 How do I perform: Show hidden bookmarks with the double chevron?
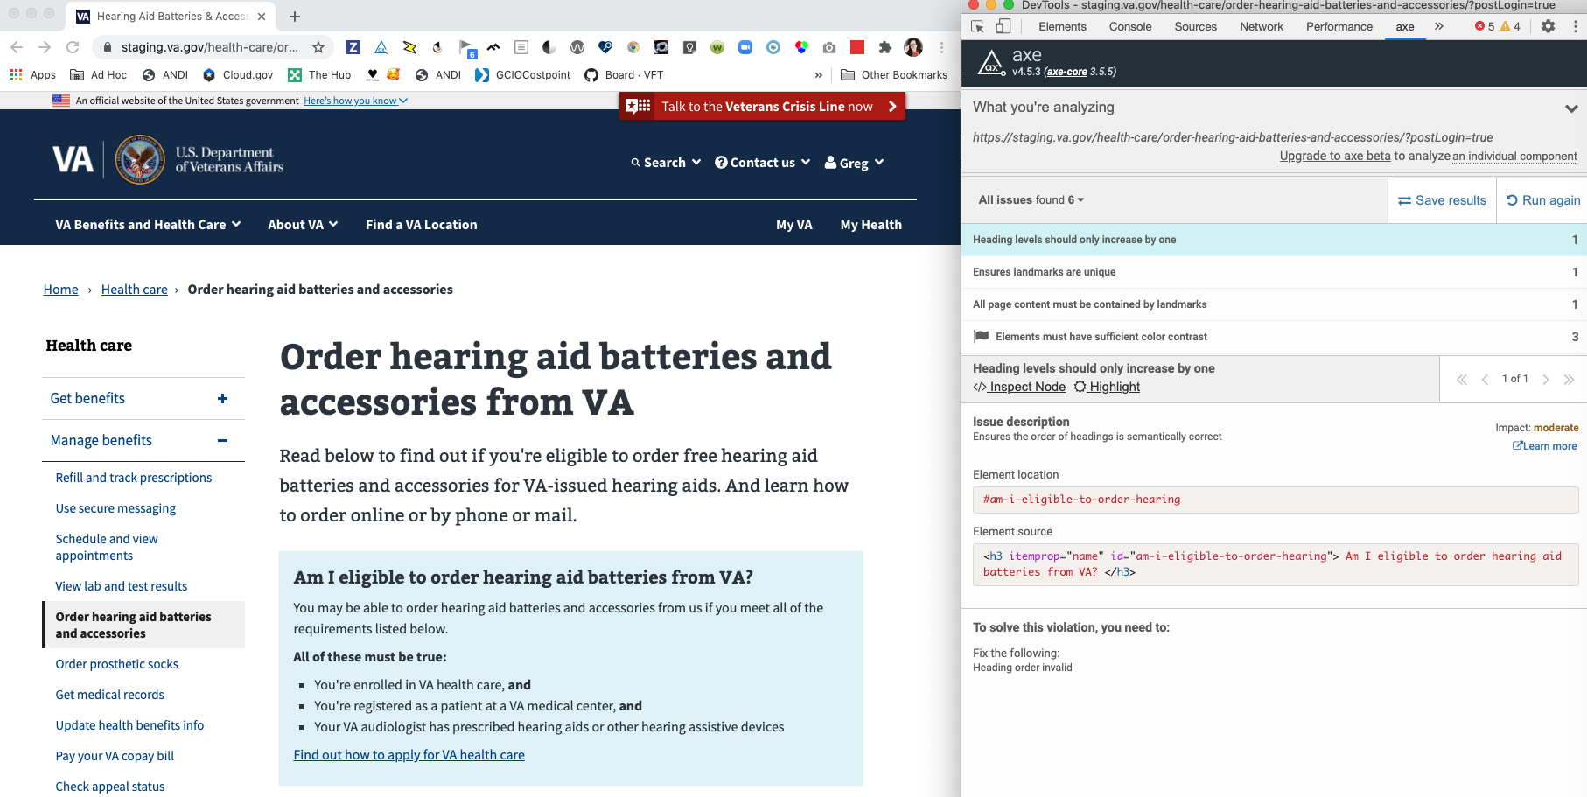(x=819, y=75)
